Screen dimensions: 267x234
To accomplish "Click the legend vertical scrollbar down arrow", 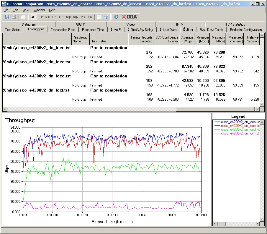I will tap(262, 219).
